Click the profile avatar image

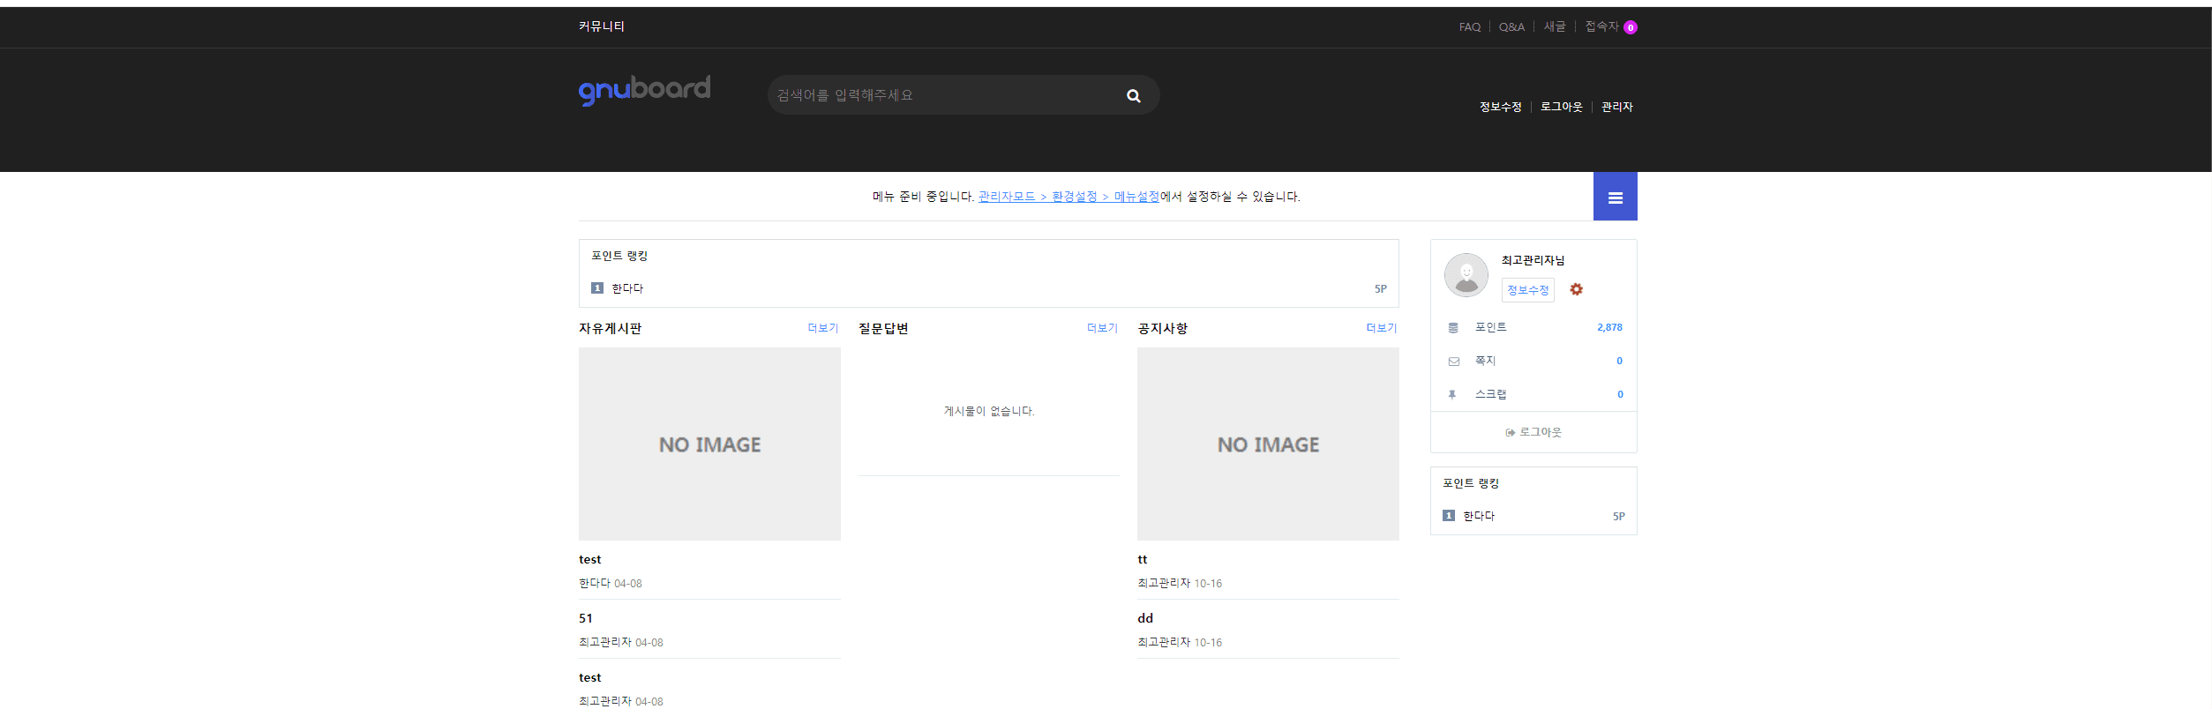click(1466, 275)
